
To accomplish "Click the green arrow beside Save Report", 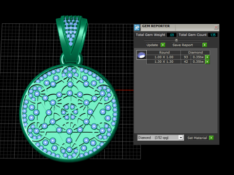I will tap(205, 45).
